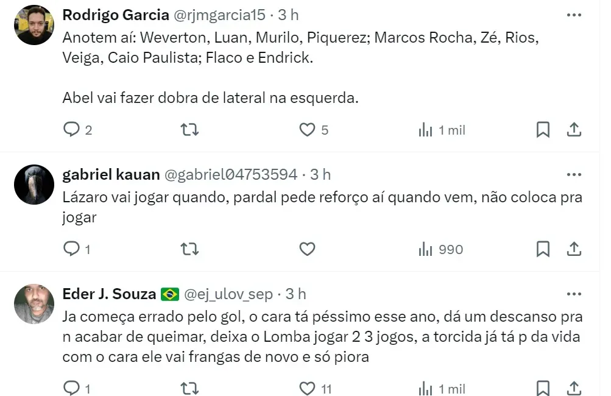Click gabriel kauan's profile picture
This screenshot has width=611, height=396.
tap(34, 184)
